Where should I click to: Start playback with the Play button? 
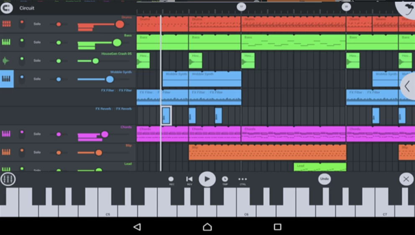[x=207, y=179]
